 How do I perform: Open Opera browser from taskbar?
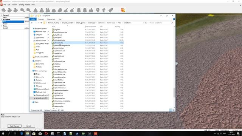click(x=46, y=133)
